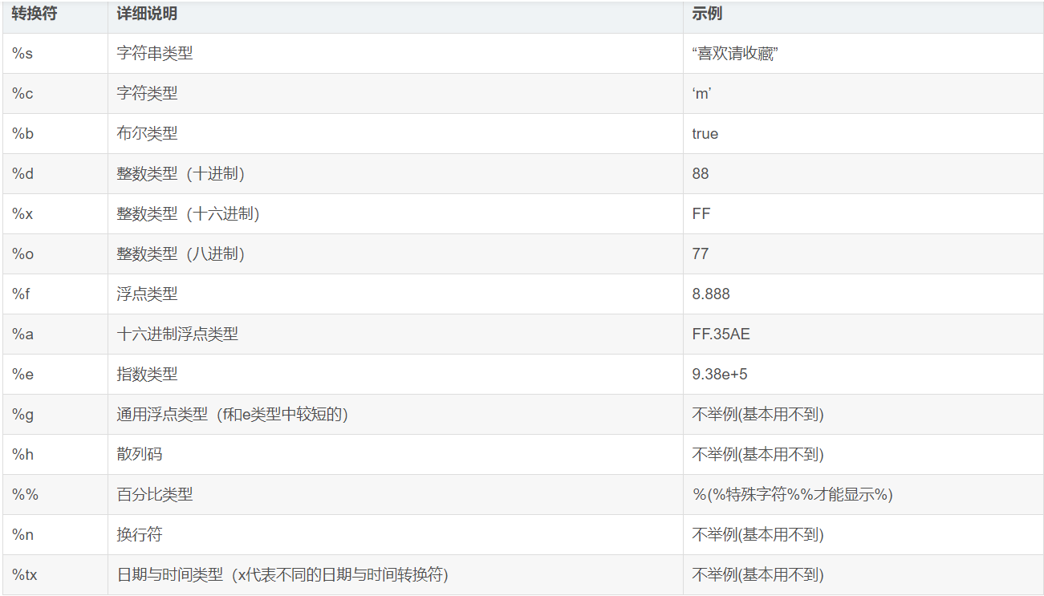Click 不举例 example in %tx row
Viewport: 1044px width, 596px height.
(758, 575)
